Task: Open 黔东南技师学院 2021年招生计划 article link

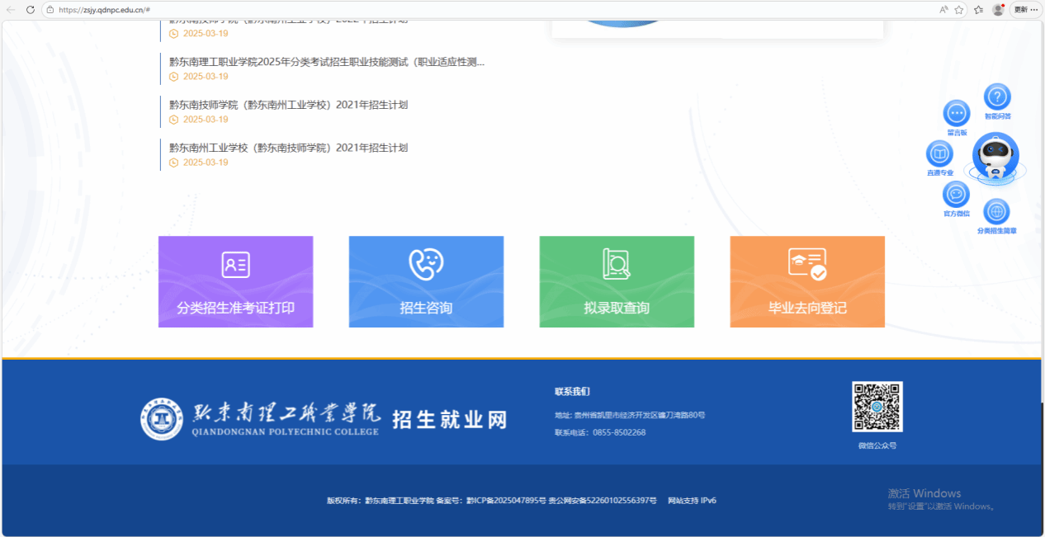Action: (288, 105)
